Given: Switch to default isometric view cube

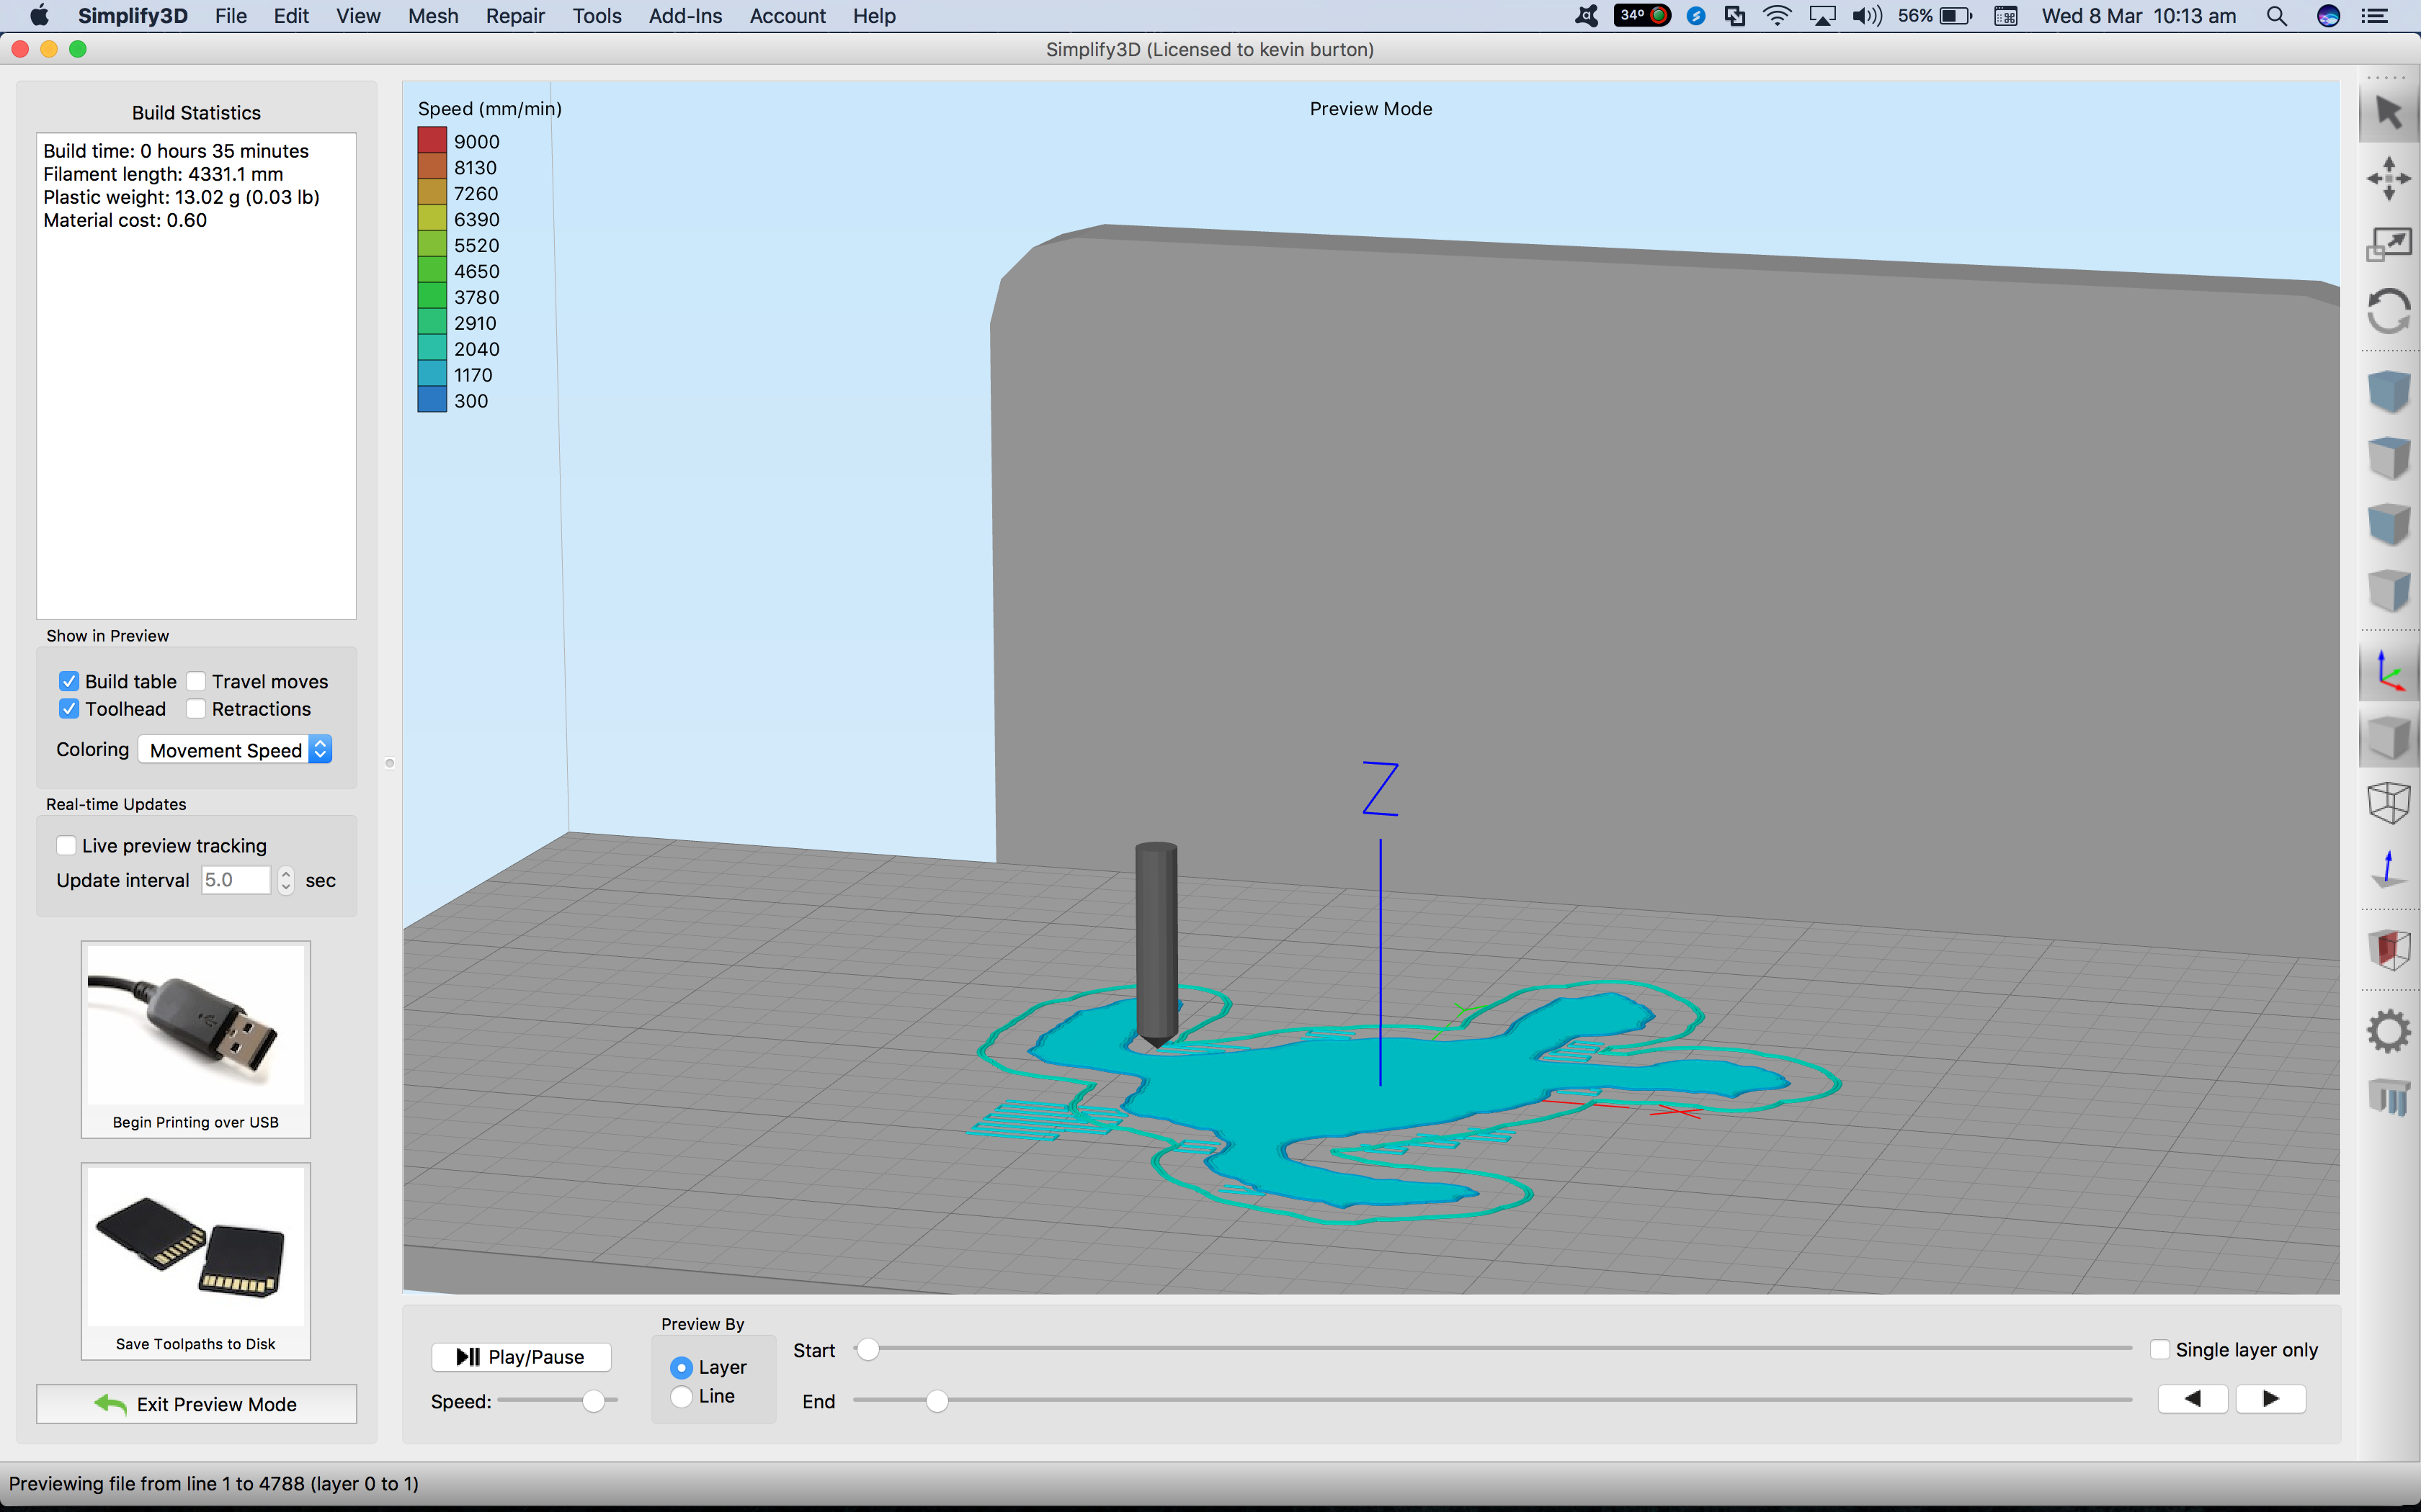Looking at the screenshot, I should (x=2388, y=390).
